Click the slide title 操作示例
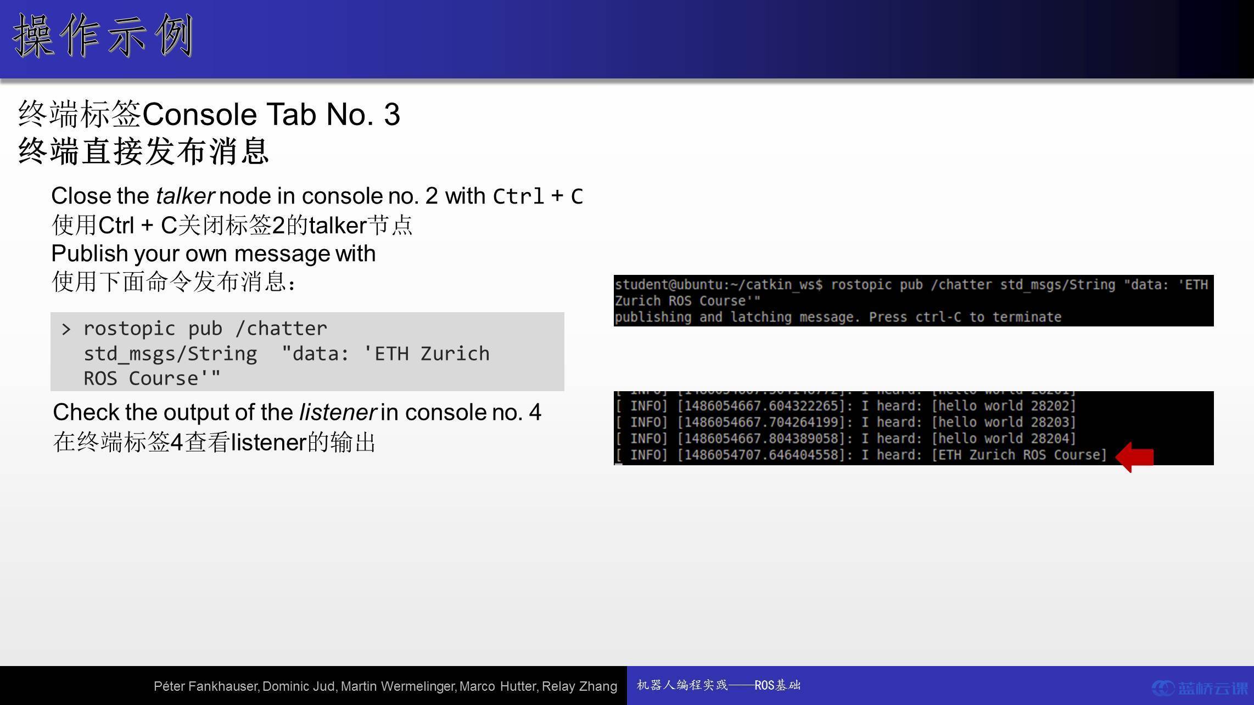 click(x=103, y=36)
